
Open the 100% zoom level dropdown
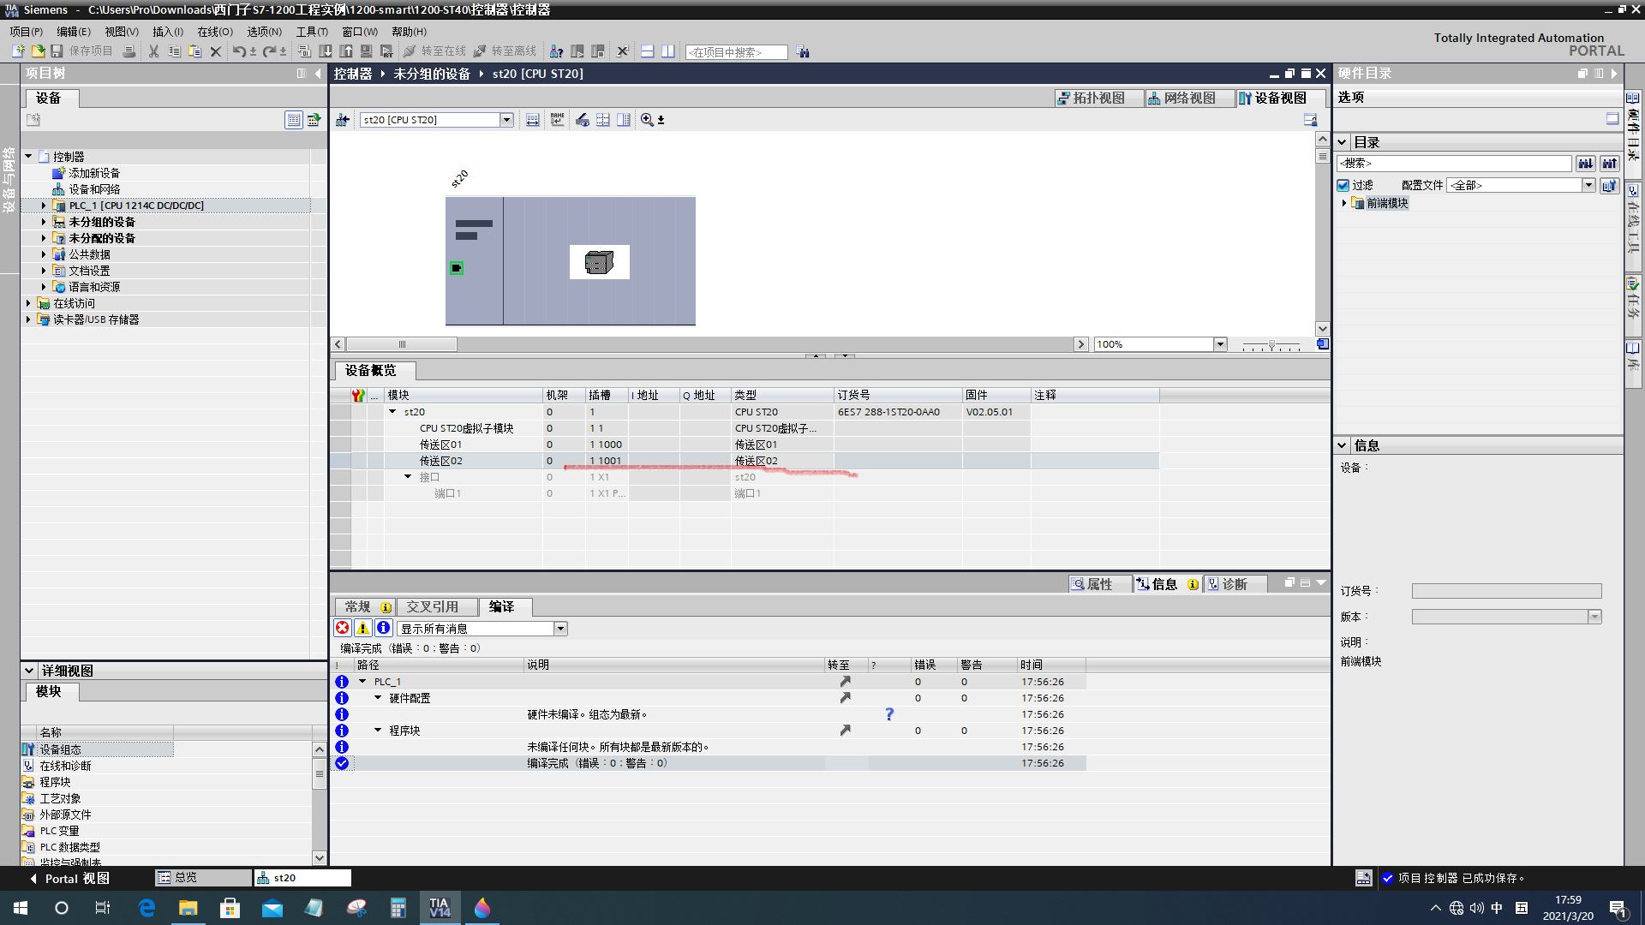tap(1220, 344)
